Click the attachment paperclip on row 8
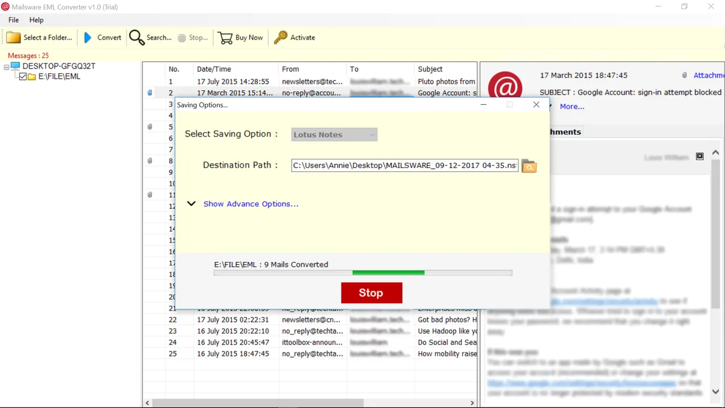This screenshot has width=725, height=408. tap(150, 161)
